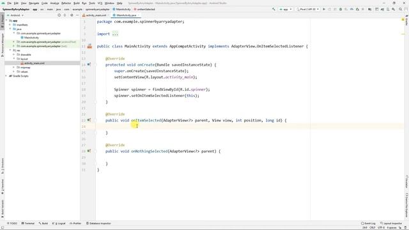Open the Profiler tool window

75,224
